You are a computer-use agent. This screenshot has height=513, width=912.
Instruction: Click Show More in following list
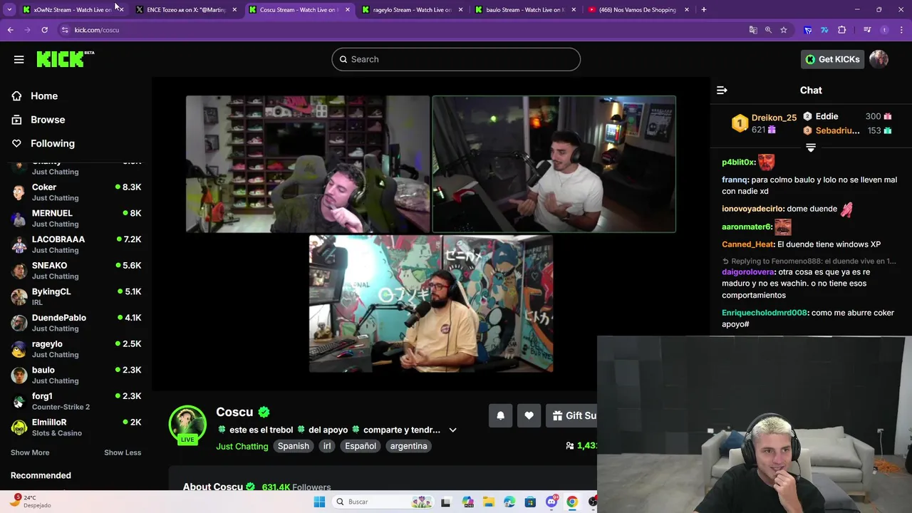click(x=30, y=452)
